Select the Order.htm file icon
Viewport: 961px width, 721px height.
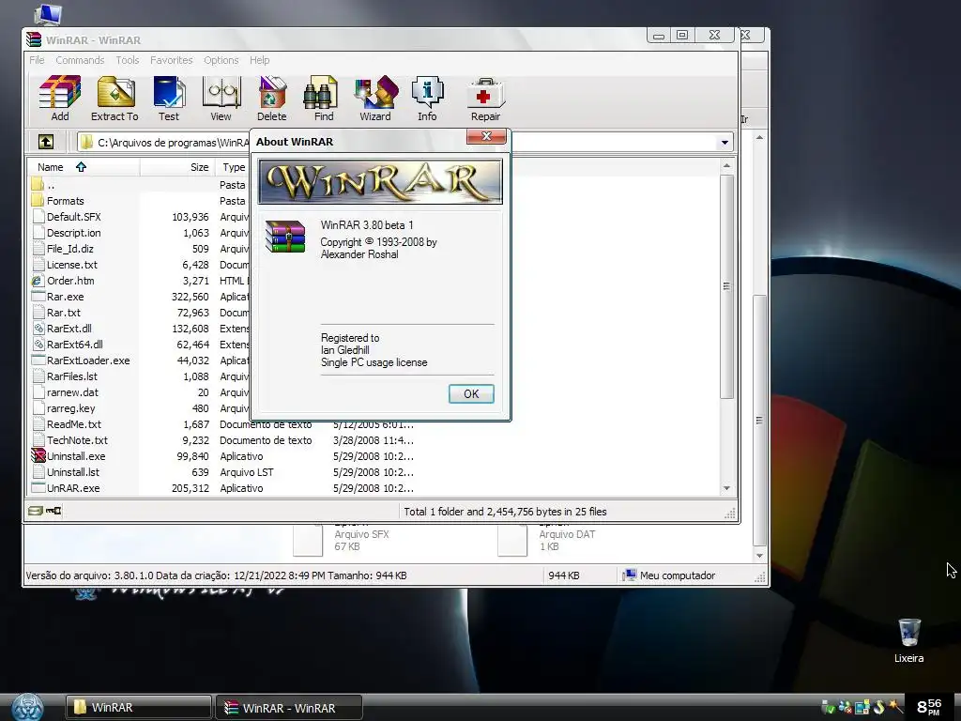click(38, 281)
